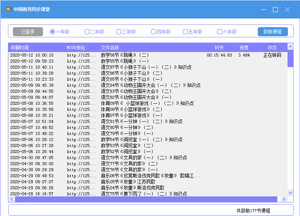Pick the 四年级 radio button
Viewport: 300px width, 216px height.
point(160,32)
